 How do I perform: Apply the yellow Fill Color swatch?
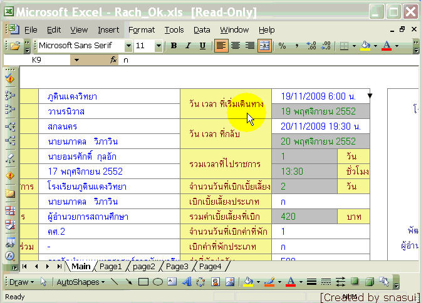pos(366,46)
